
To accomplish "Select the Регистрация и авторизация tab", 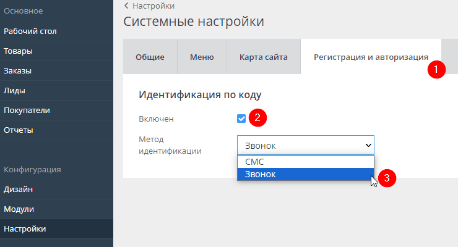I will coord(370,57).
